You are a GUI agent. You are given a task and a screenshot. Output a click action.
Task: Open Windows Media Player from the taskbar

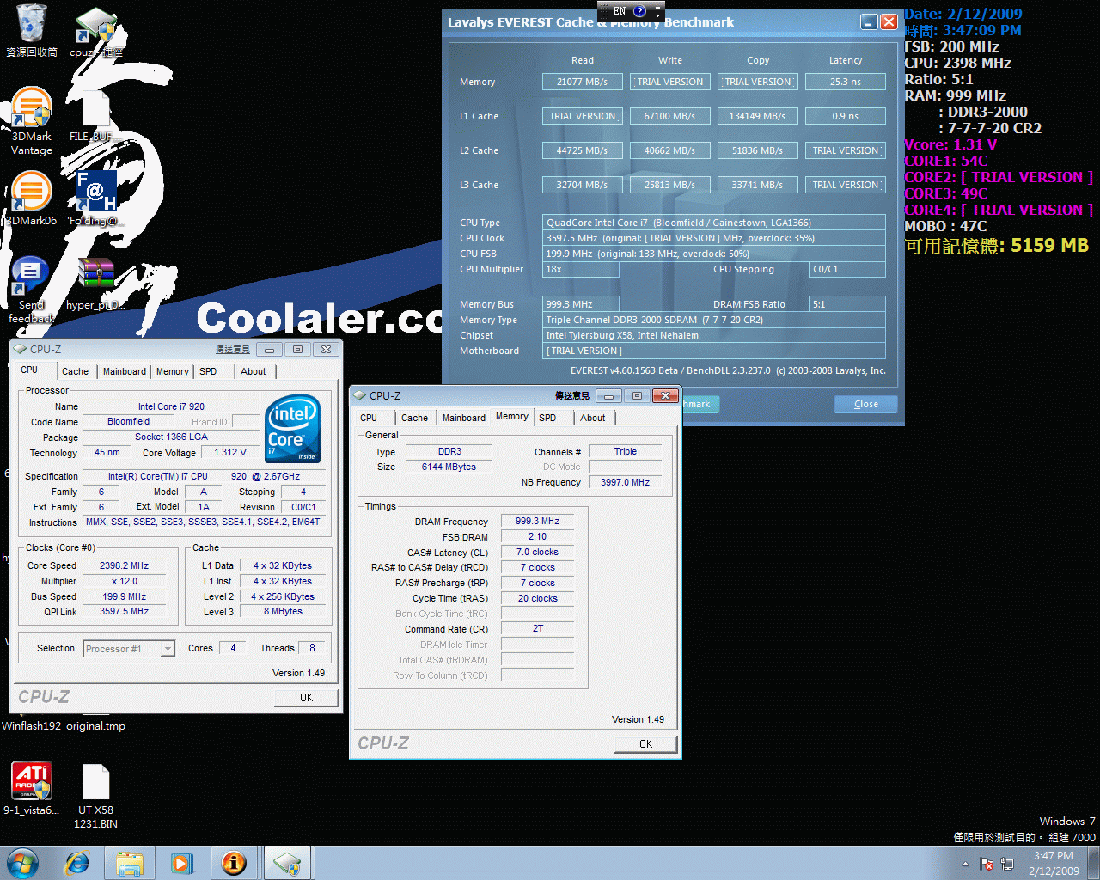point(181,863)
